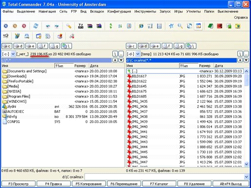Click the globe icon in the toolbar

pos(141,26)
